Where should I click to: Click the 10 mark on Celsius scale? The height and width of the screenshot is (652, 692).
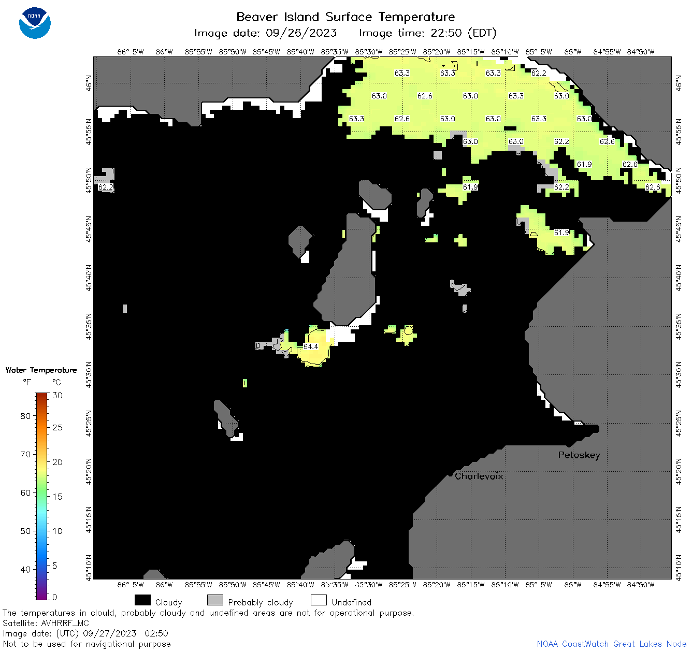coord(57,531)
